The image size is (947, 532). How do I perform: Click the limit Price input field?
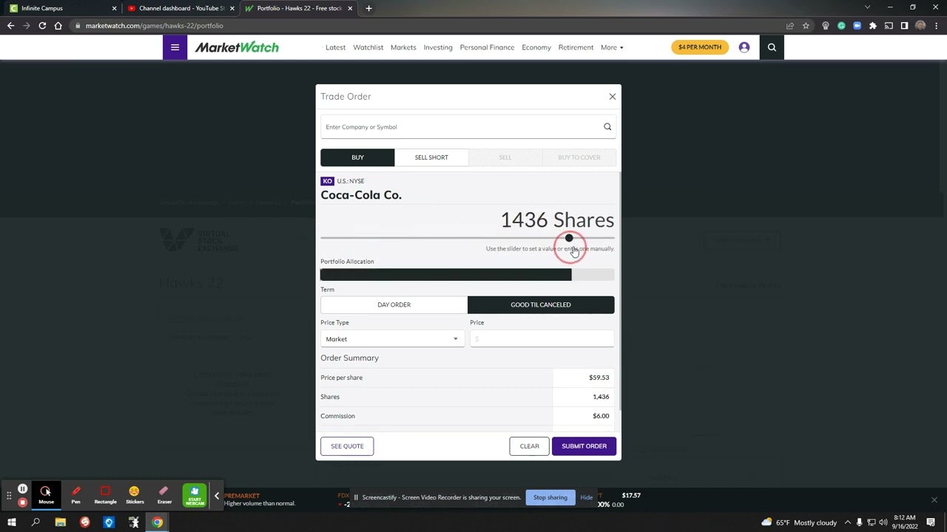(x=542, y=339)
